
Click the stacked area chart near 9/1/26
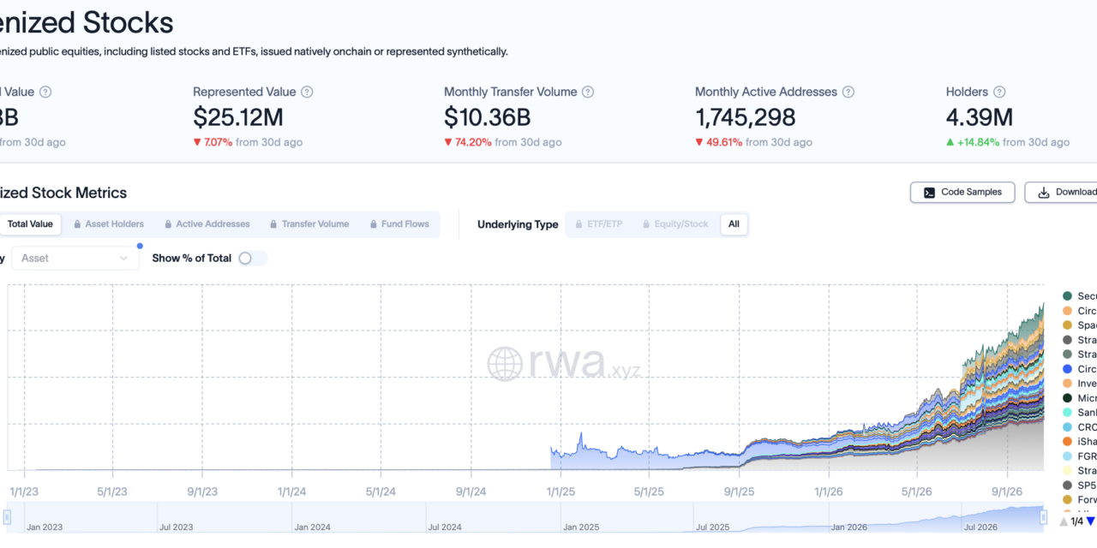(1007, 402)
